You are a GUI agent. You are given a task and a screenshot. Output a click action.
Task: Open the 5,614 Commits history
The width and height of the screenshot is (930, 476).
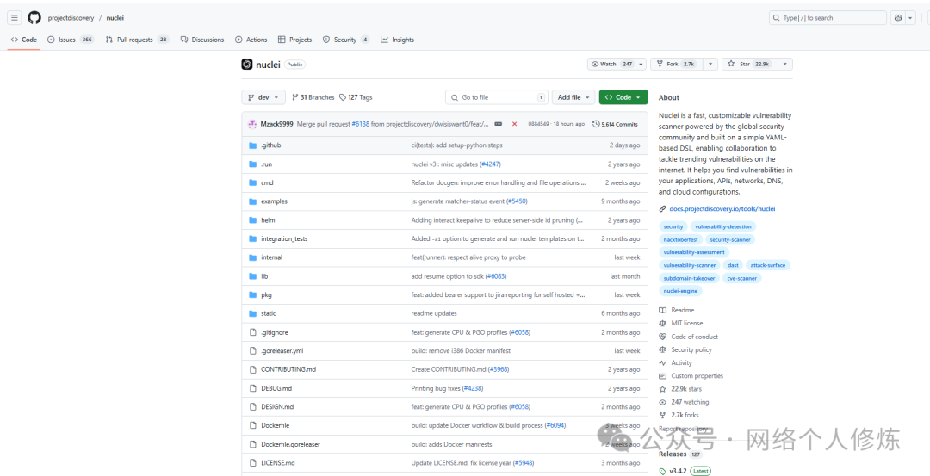(615, 124)
